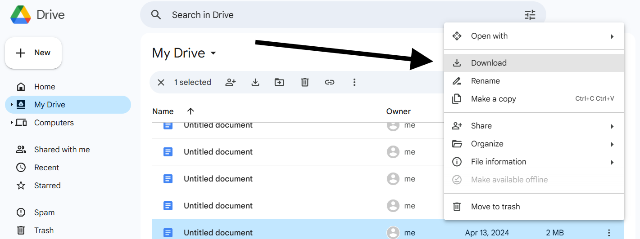Expand the Organize submenu
This screenshot has width=640, height=239.
click(612, 144)
